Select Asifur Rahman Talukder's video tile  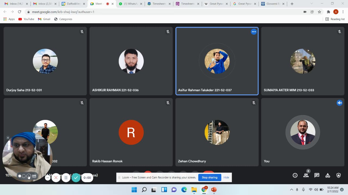pyautogui.click(x=217, y=61)
